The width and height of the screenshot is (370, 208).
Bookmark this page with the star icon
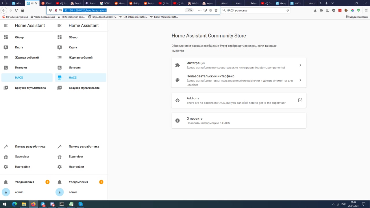coord(216,10)
